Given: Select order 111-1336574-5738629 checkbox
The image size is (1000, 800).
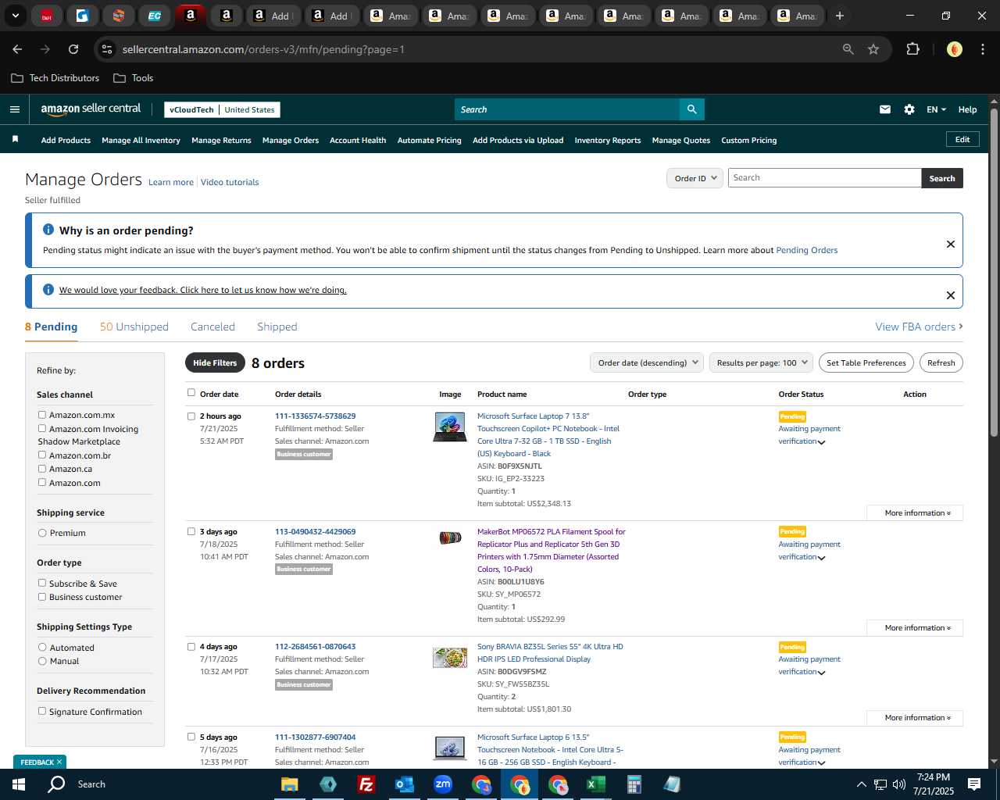Looking at the screenshot, I should [x=191, y=416].
